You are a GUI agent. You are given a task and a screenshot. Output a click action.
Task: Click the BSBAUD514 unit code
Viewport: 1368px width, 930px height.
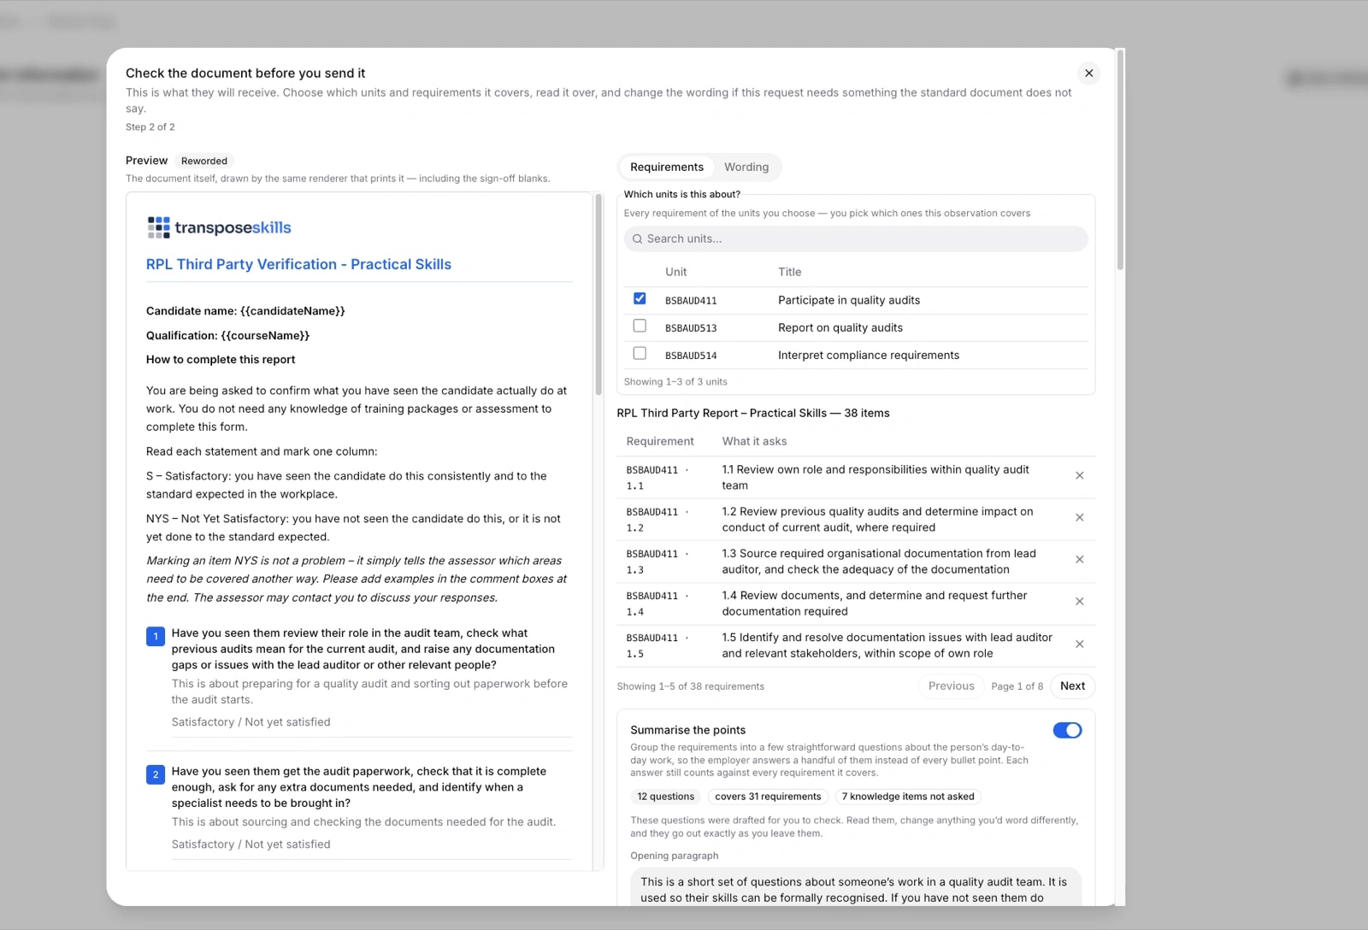click(x=691, y=356)
